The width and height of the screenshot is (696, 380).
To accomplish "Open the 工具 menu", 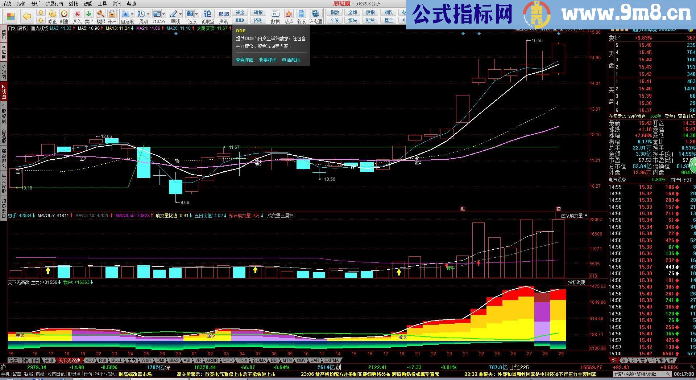I will [x=101, y=4].
